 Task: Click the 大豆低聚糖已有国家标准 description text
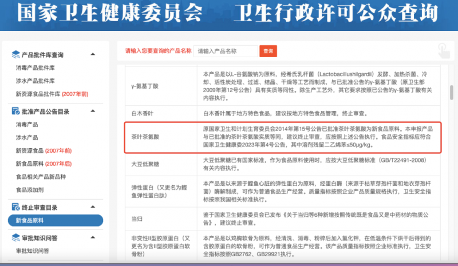coord(315,164)
